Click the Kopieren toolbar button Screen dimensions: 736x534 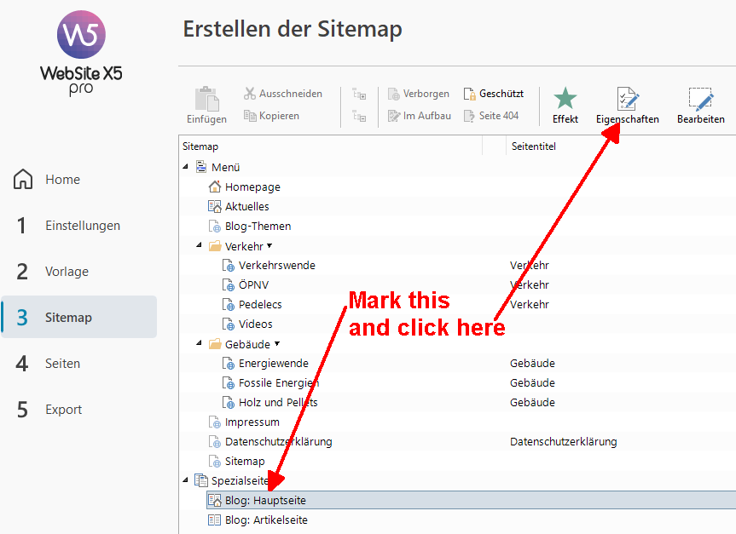[x=271, y=116]
